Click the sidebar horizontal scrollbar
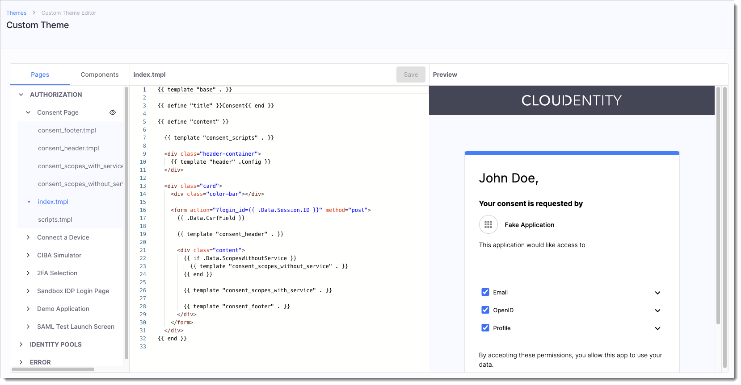741x385 pixels. (x=53, y=369)
